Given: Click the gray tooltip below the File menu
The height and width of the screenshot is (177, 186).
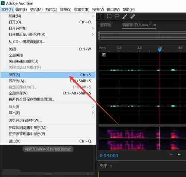Looking at the screenshot, I should tap(48, 149).
